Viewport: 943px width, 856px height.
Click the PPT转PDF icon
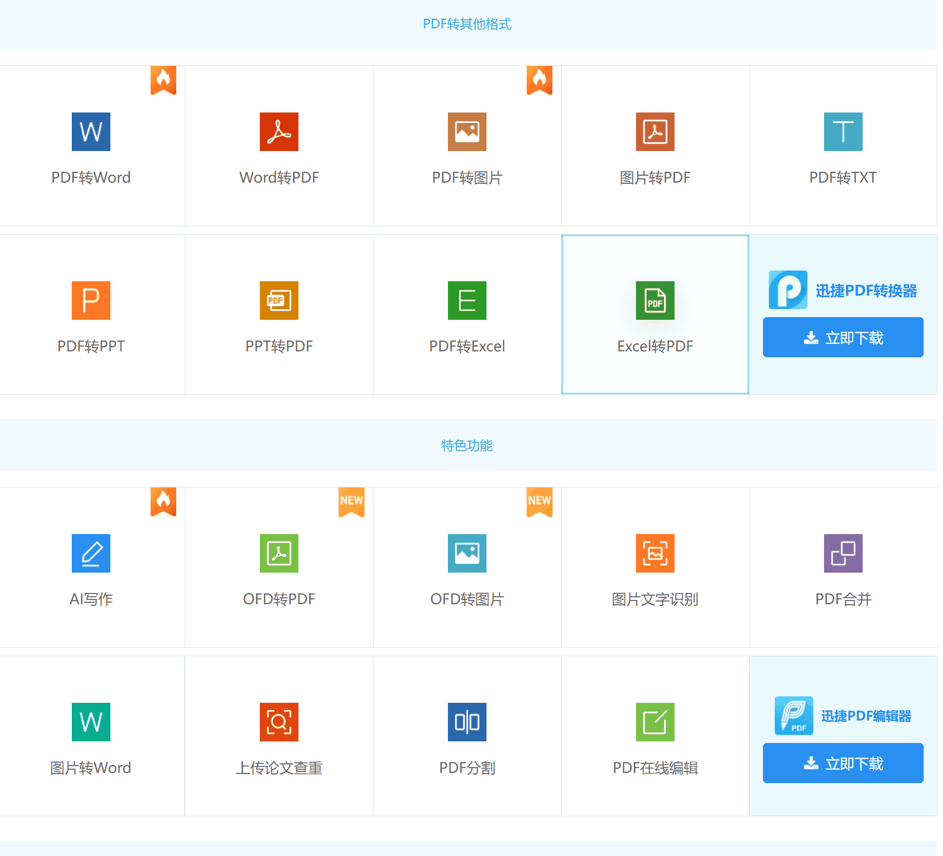279,301
